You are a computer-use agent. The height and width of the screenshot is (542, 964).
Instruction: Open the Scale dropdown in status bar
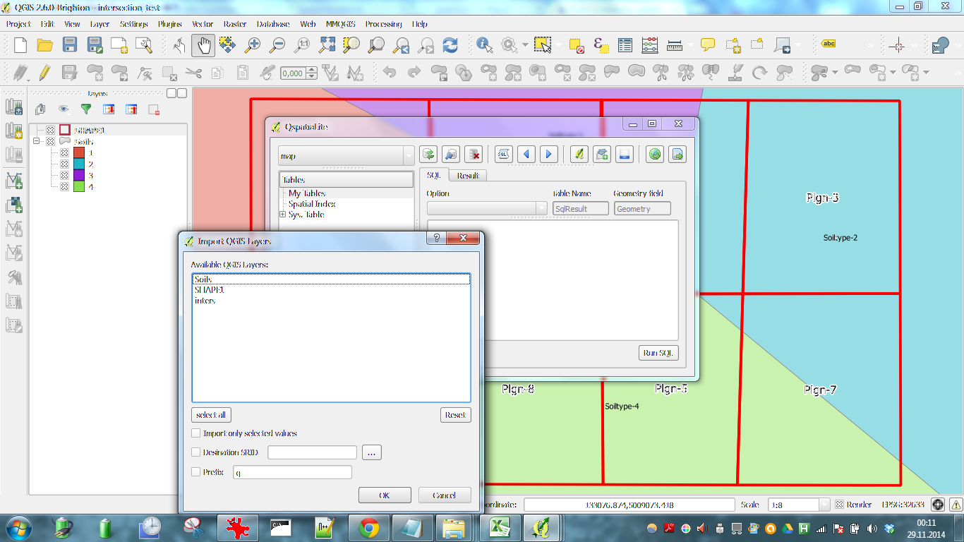click(824, 505)
